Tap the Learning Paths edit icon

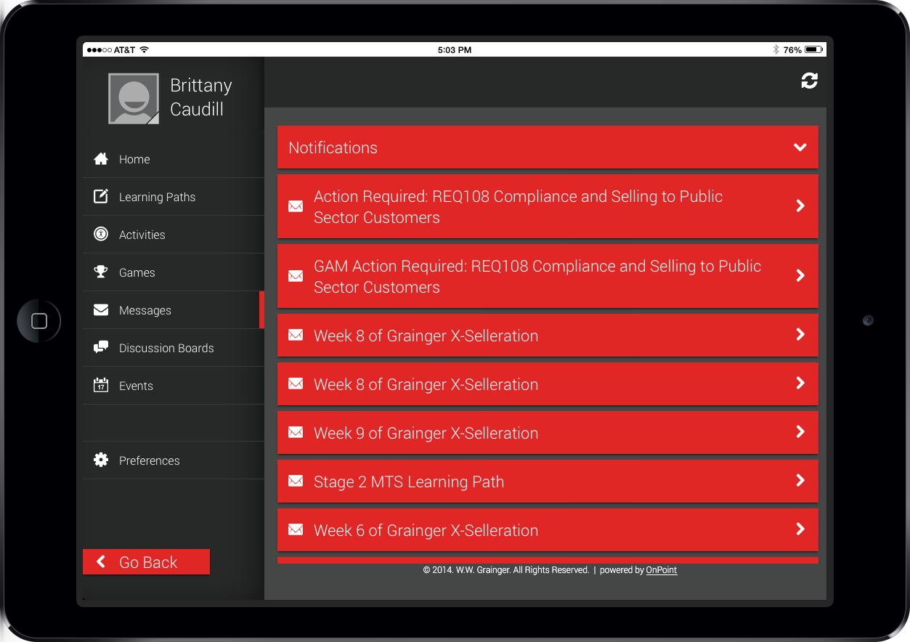101,197
